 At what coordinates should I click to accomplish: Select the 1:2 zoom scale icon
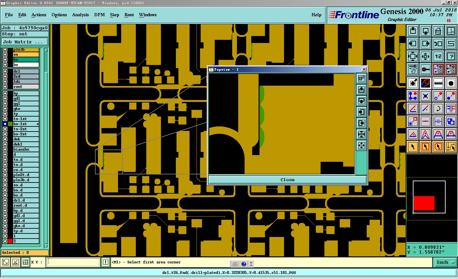(x=438, y=56)
